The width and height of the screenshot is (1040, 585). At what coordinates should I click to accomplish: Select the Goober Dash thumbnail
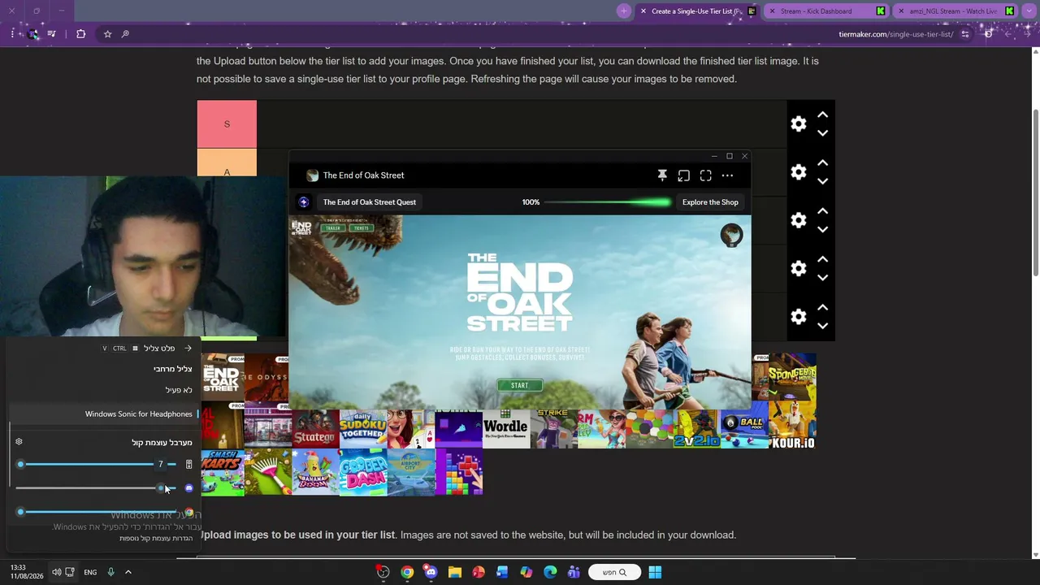click(363, 474)
